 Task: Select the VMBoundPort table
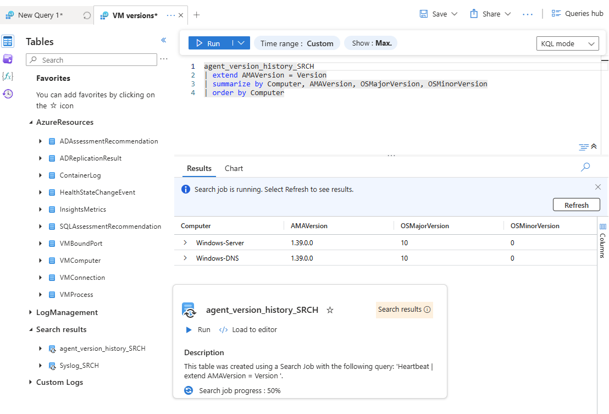[x=81, y=244]
